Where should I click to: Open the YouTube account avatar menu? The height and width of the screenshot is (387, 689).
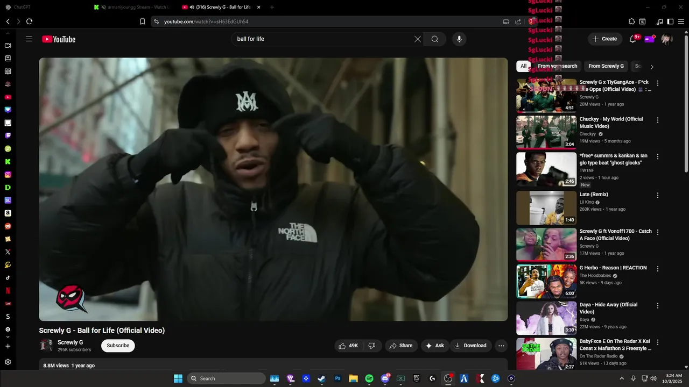coord(666,39)
